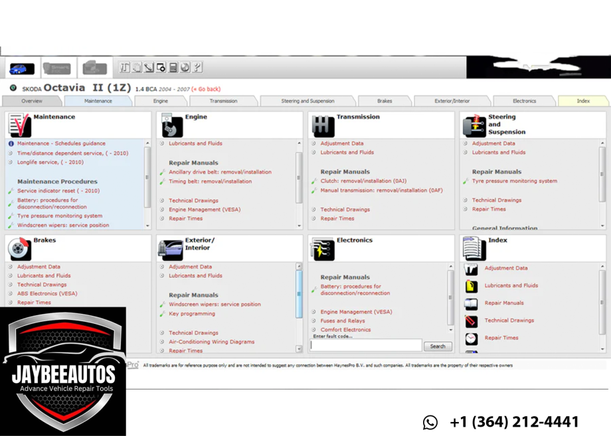Click the Brakes disc icon
Image resolution: width=611 pixels, height=436 pixels.
coord(19,249)
